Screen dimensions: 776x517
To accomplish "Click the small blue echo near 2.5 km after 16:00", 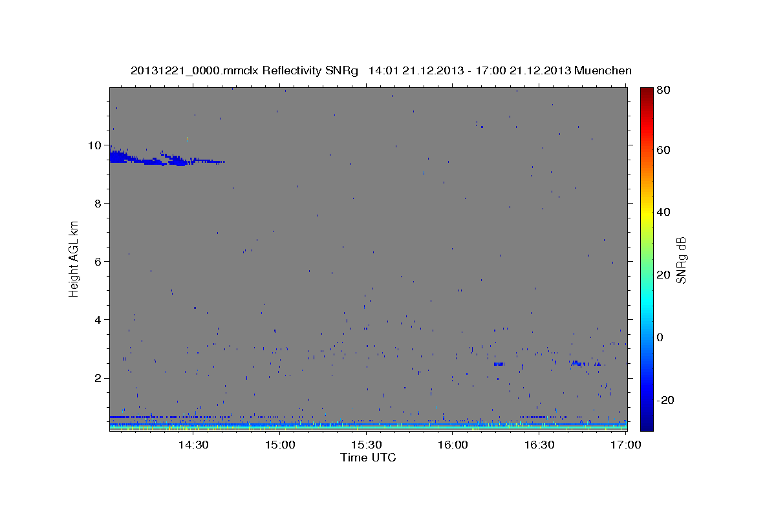I will click(499, 364).
